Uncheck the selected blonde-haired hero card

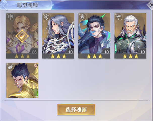22,36
